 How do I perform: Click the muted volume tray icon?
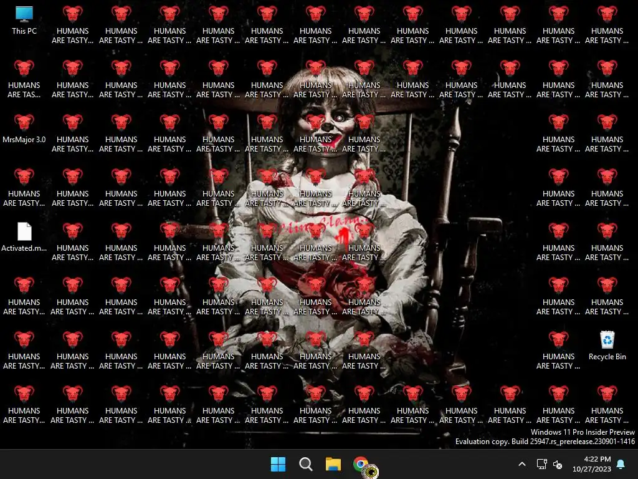point(558,464)
